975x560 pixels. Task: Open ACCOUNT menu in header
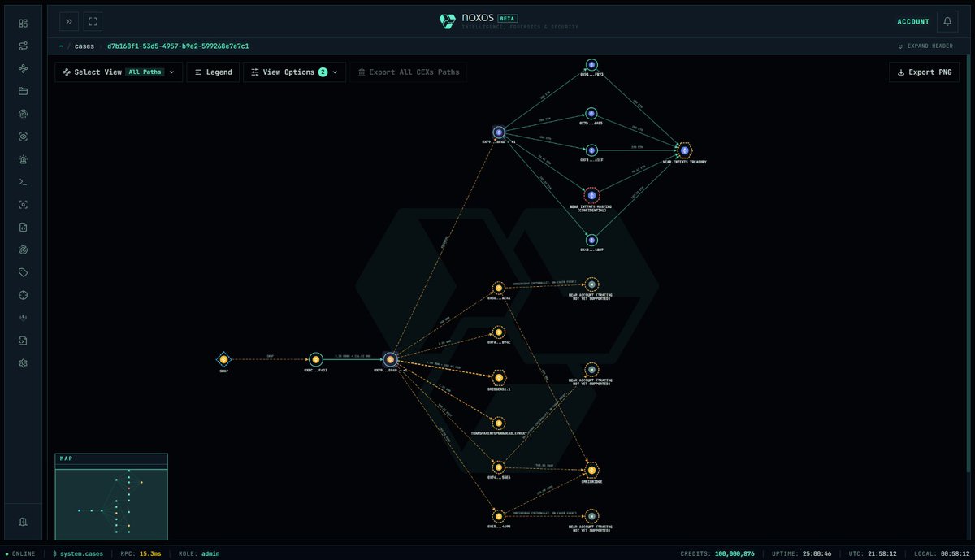(x=913, y=22)
